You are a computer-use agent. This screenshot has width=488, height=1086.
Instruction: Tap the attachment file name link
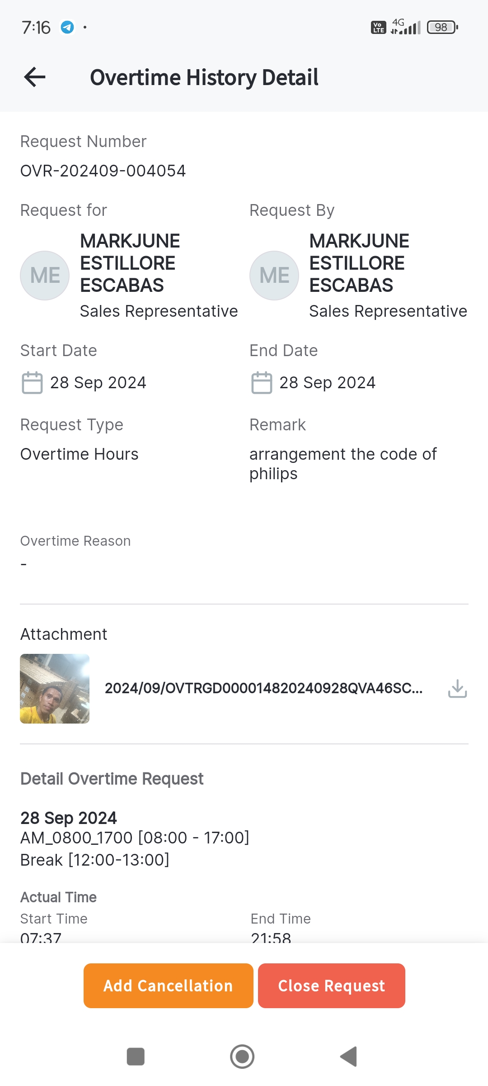coord(263,688)
